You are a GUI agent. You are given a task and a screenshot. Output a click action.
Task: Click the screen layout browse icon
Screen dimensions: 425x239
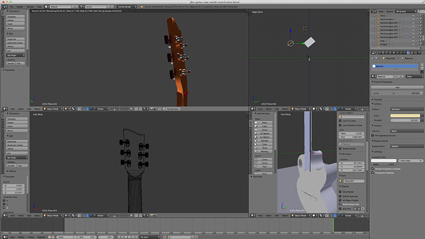[x=47, y=6]
